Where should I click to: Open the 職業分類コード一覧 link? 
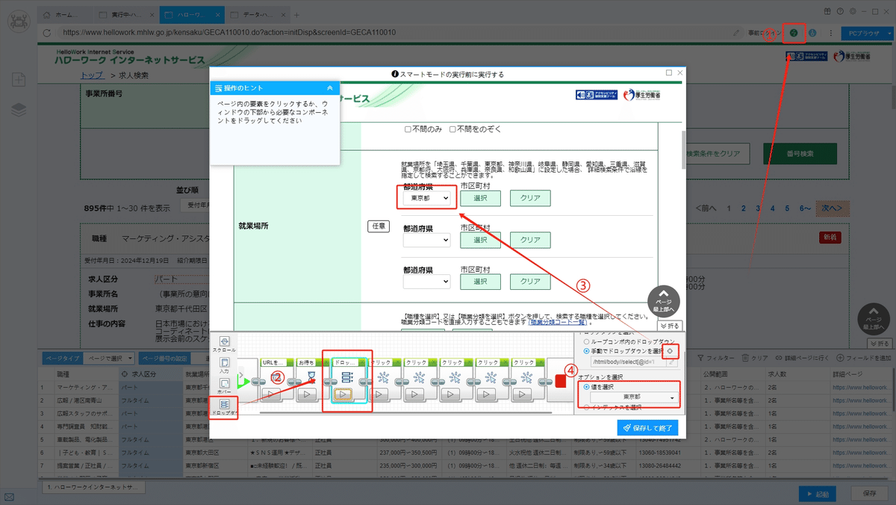(556, 322)
